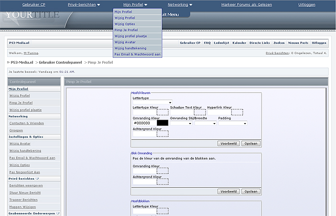Open the Padding dropdown
Viewport: 336px width, 216px height.
click(232, 123)
